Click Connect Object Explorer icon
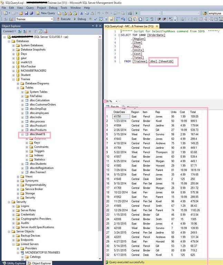 point(20,31)
